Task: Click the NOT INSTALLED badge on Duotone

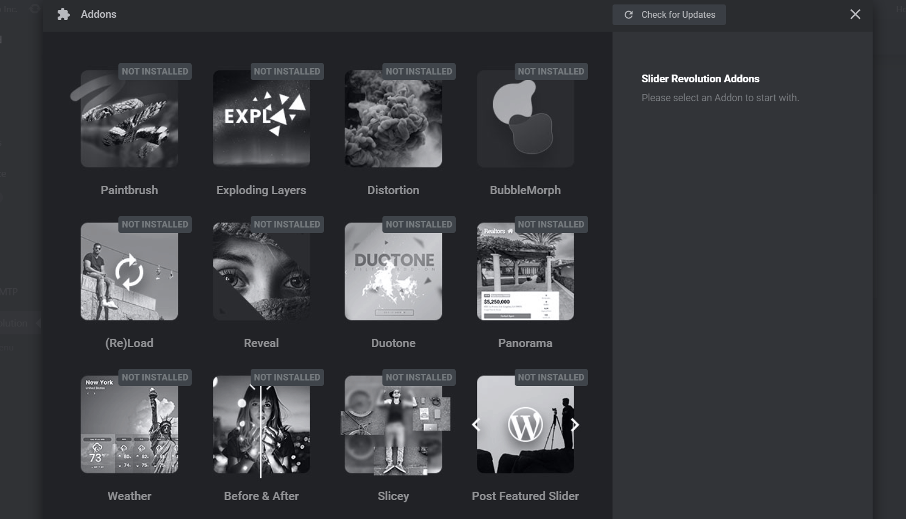Action: click(419, 224)
